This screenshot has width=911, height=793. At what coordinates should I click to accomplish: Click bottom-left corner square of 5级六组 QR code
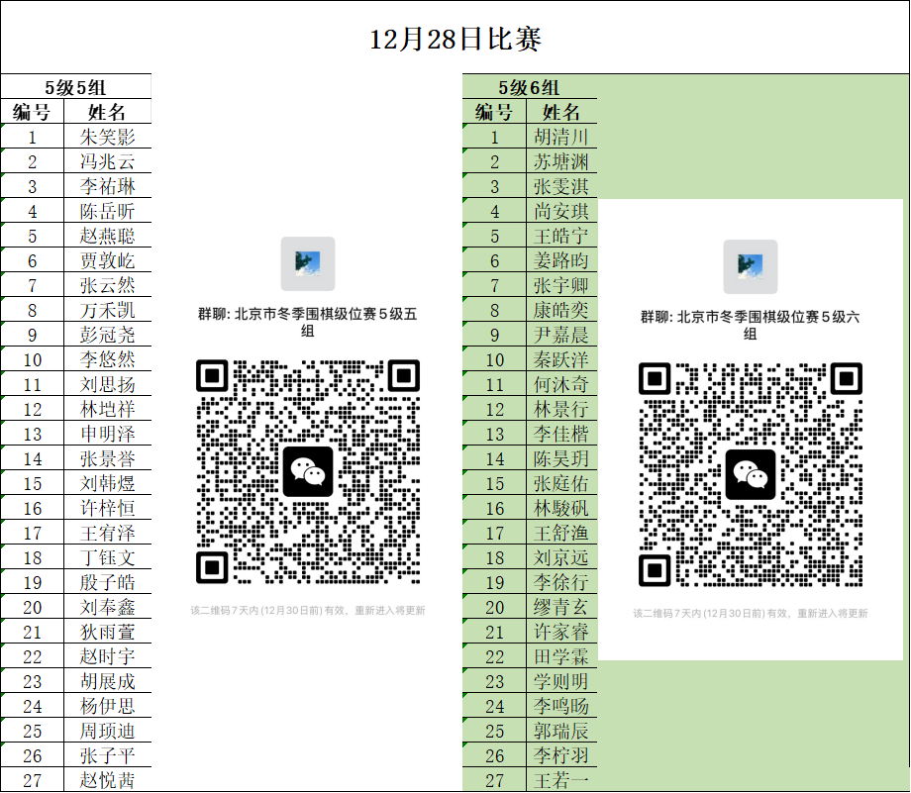click(655, 570)
